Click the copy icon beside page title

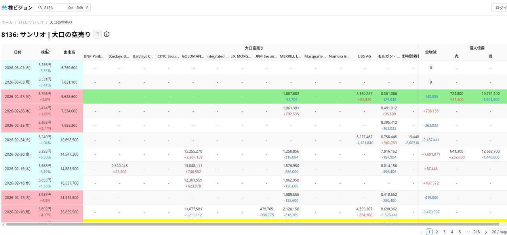point(97,34)
